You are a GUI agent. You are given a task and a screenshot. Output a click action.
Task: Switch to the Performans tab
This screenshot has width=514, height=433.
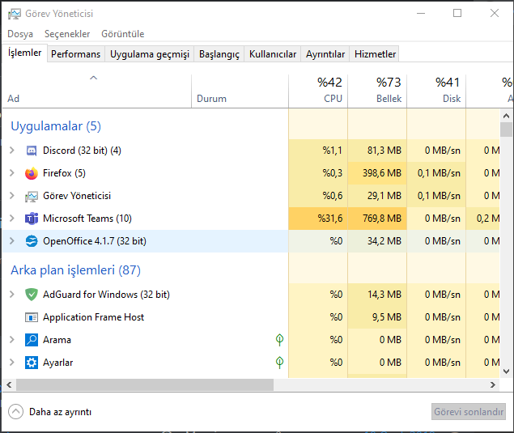pos(76,54)
